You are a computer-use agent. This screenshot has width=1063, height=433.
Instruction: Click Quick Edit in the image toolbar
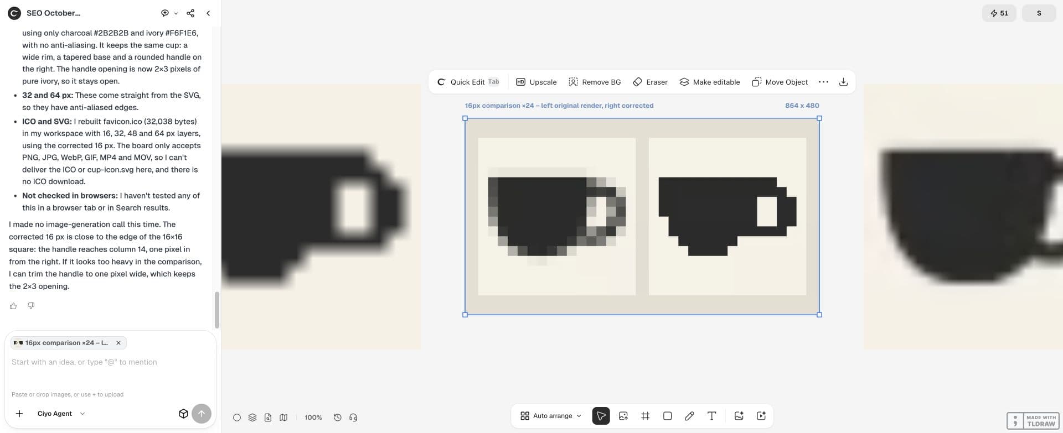468,82
